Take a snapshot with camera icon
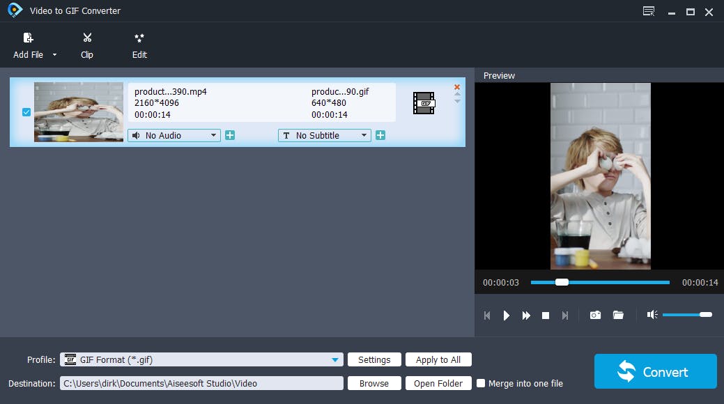Viewport: 724px width, 404px height. click(595, 315)
